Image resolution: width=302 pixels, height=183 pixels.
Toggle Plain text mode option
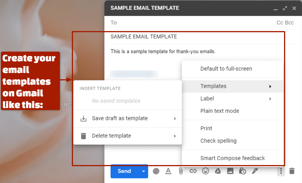[220, 111]
